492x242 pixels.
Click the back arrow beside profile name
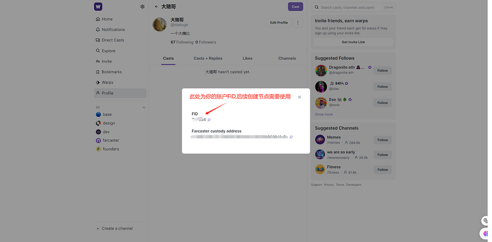[x=156, y=7]
